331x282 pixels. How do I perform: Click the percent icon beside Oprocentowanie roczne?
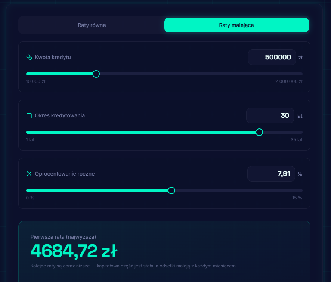[x=29, y=174]
